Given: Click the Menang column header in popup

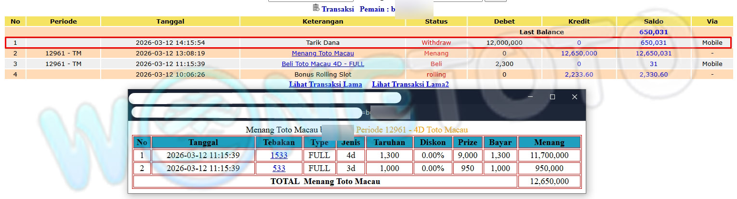Looking at the screenshot, I should tap(549, 143).
